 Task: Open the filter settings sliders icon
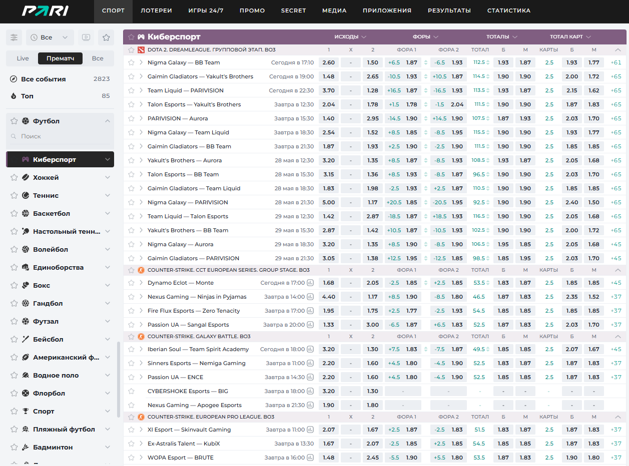pos(14,37)
